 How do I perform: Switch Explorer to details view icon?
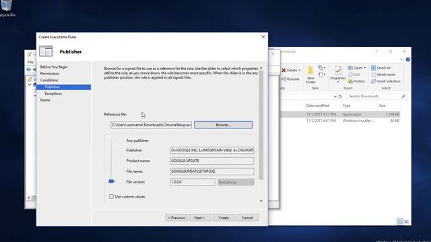click(x=400, y=221)
